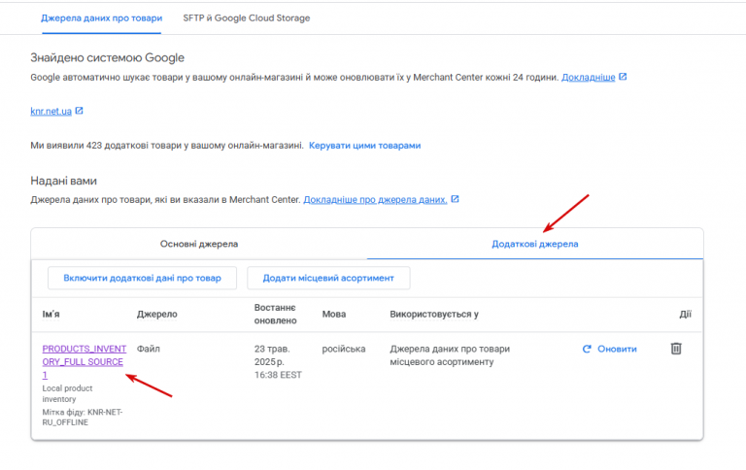Click the Керувати цими товарами link
The height and width of the screenshot is (470, 746).
click(364, 146)
